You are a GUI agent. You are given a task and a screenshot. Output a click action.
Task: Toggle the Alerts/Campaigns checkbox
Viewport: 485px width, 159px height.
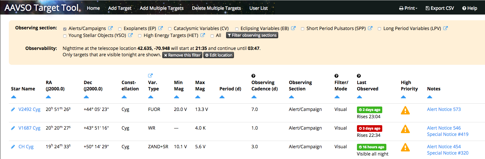65,29
